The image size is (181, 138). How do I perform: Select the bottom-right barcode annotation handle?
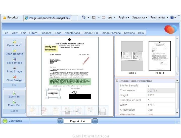pyautogui.click(x=59, y=98)
